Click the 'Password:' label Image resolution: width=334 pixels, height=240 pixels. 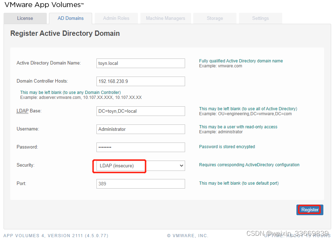click(x=27, y=147)
